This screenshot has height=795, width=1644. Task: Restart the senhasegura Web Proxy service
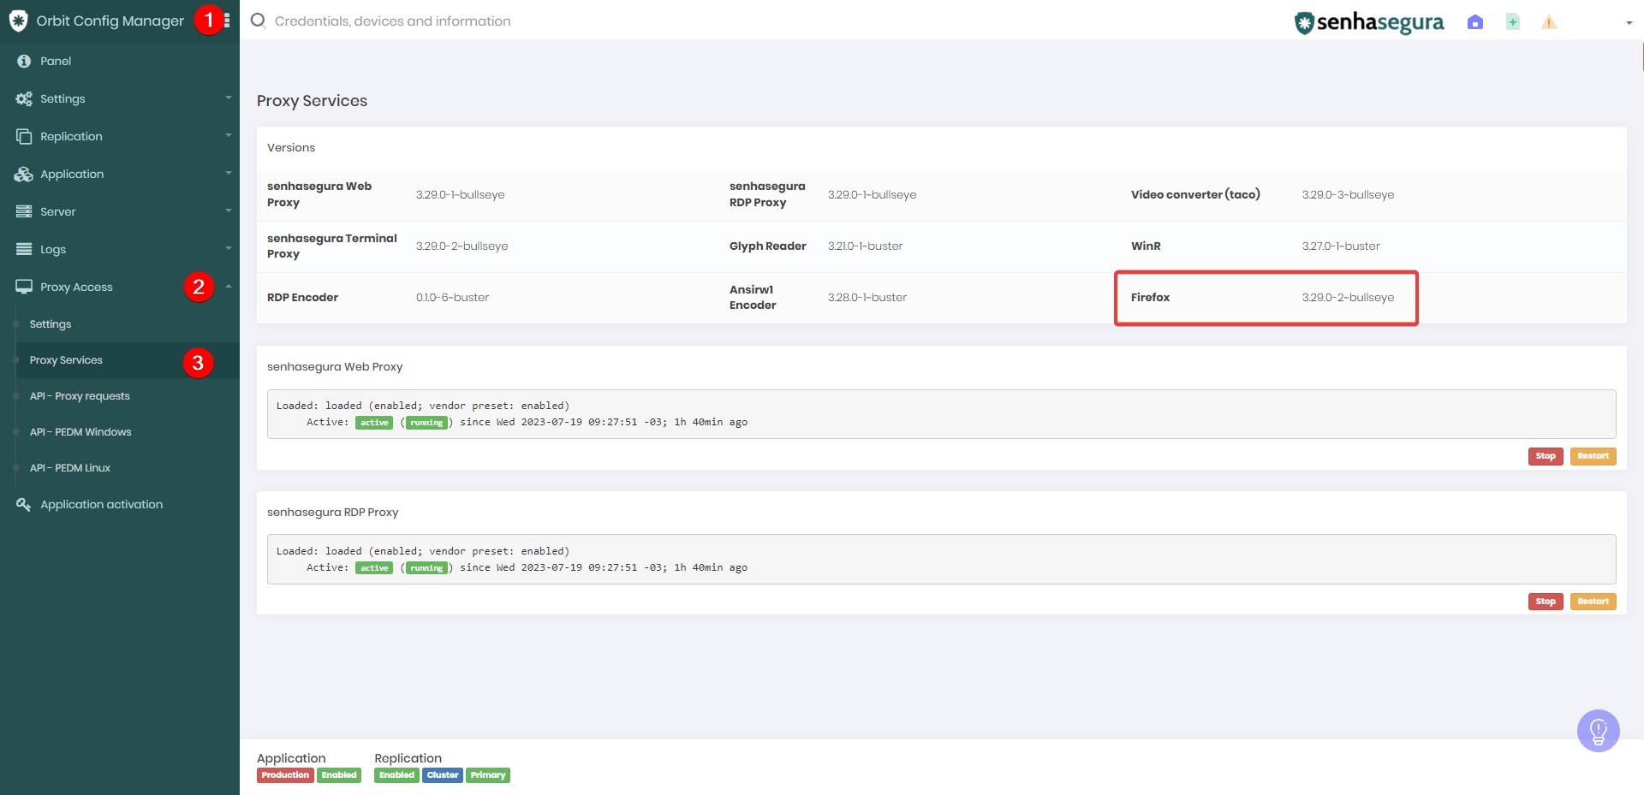pyautogui.click(x=1593, y=456)
